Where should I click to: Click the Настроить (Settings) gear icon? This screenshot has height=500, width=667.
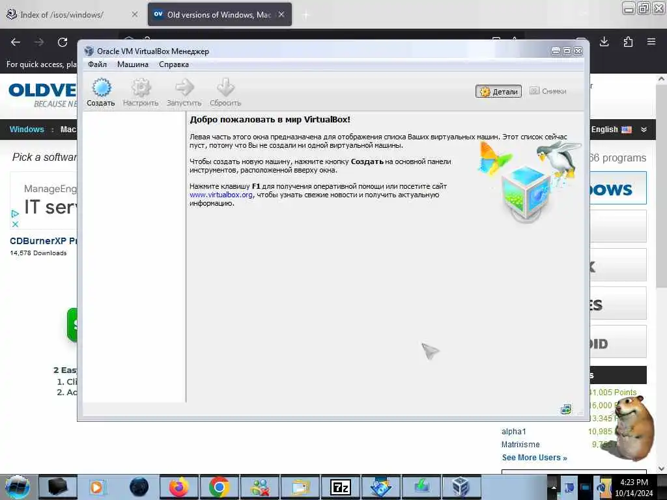point(141,88)
